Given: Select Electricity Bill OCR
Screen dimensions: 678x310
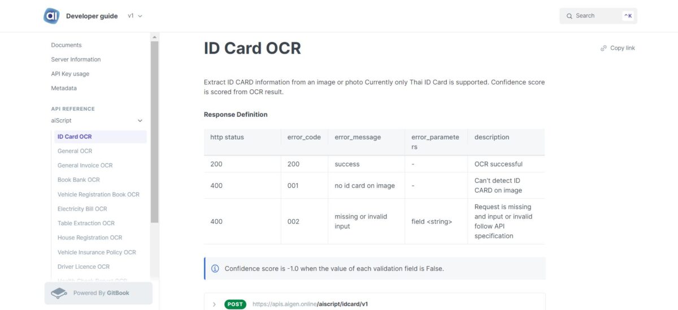Looking at the screenshot, I should 82,209.
